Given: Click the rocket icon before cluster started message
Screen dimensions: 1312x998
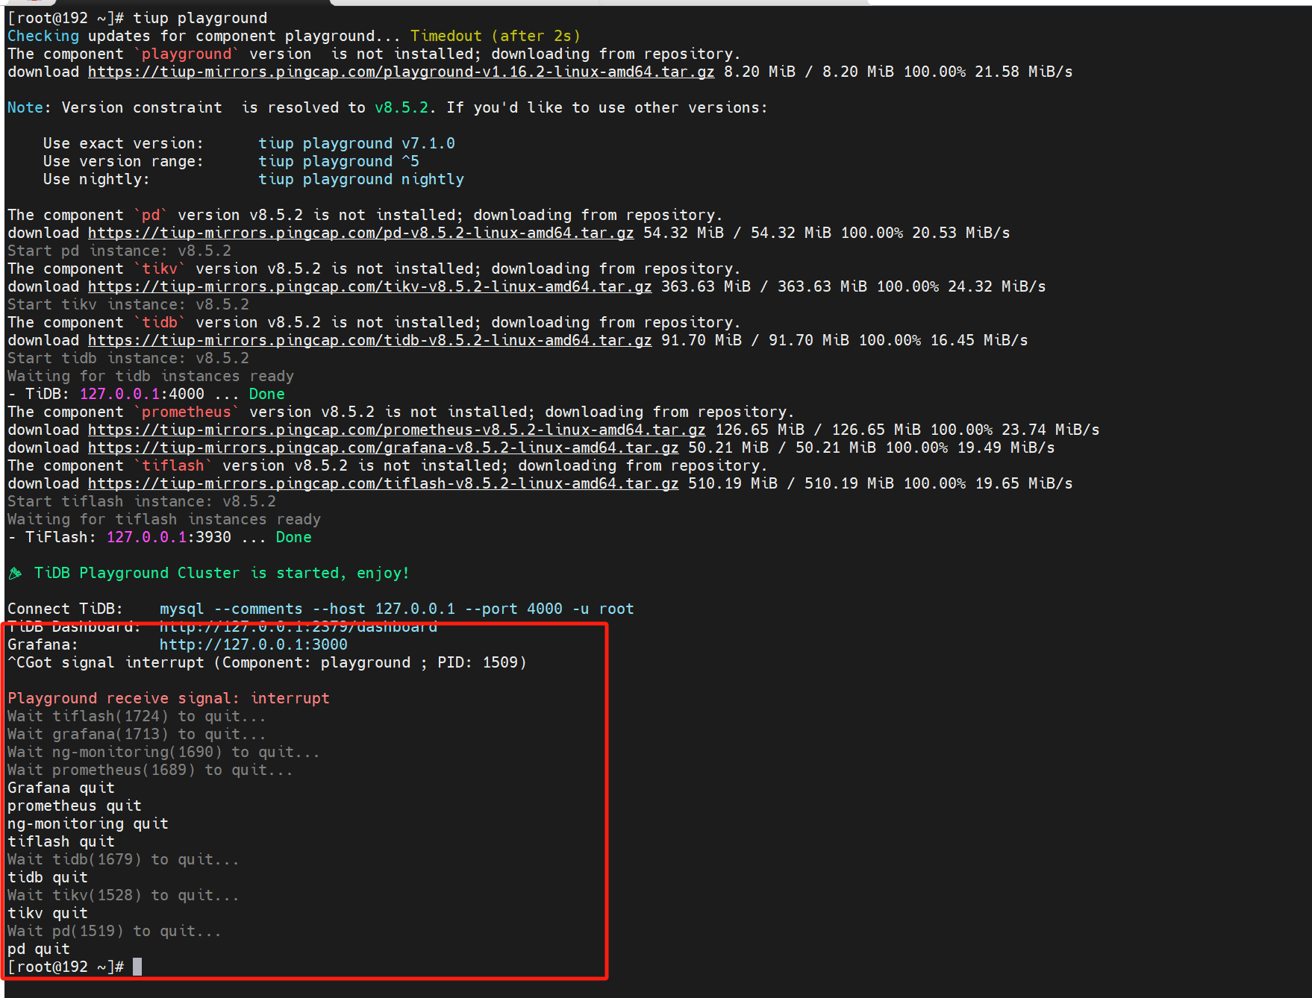Looking at the screenshot, I should click(15, 573).
